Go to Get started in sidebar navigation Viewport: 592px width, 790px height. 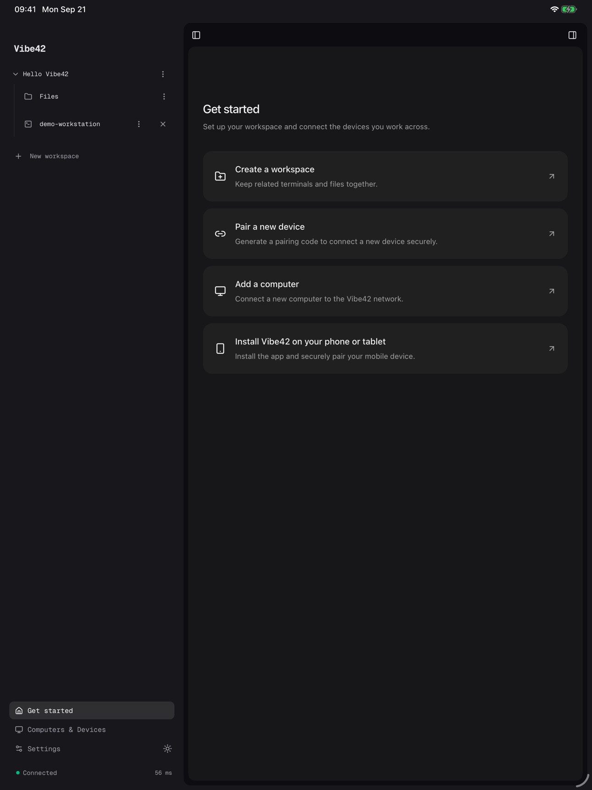coord(92,711)
